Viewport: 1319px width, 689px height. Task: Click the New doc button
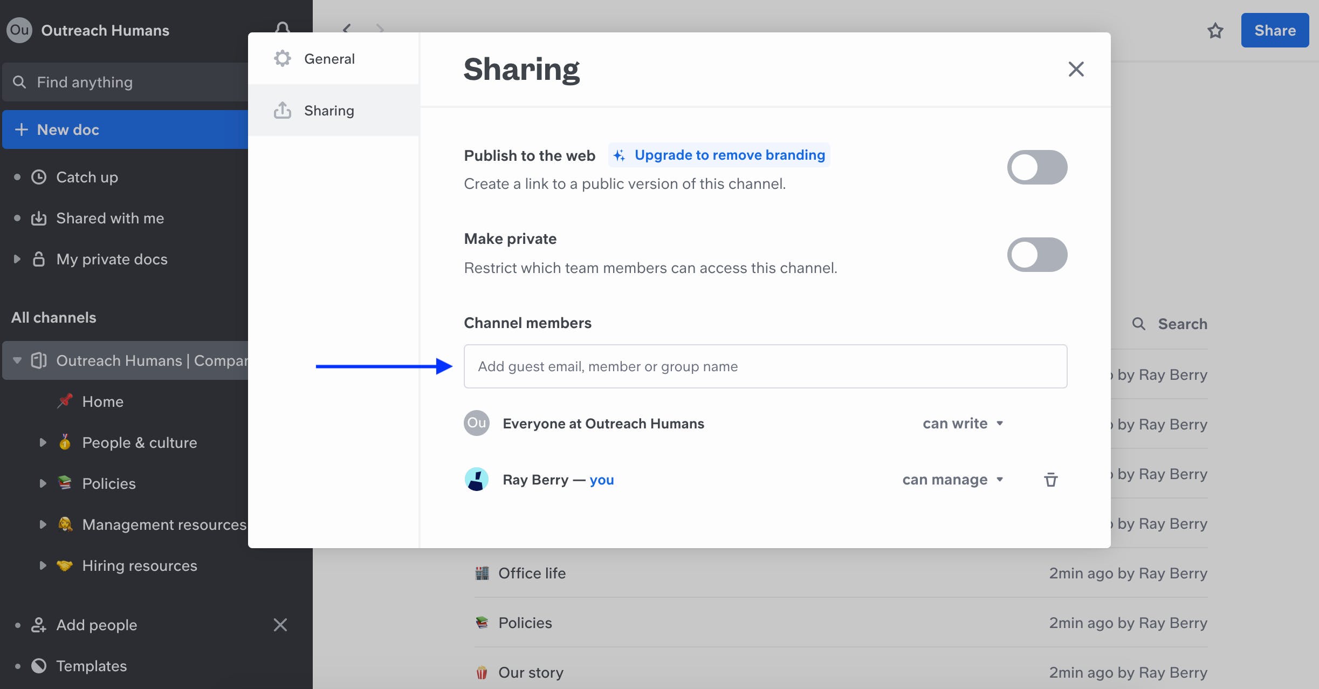pyautogui.click(x=125, y=129)
